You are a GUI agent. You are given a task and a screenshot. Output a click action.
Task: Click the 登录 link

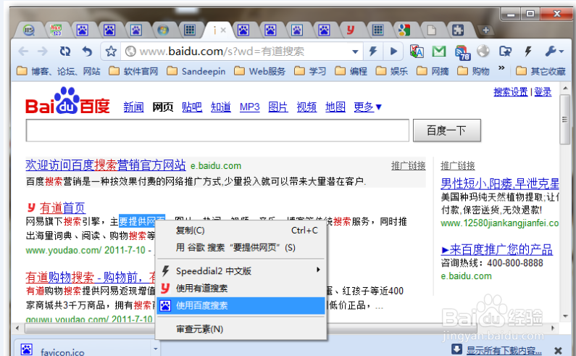[x=543, y=92]
